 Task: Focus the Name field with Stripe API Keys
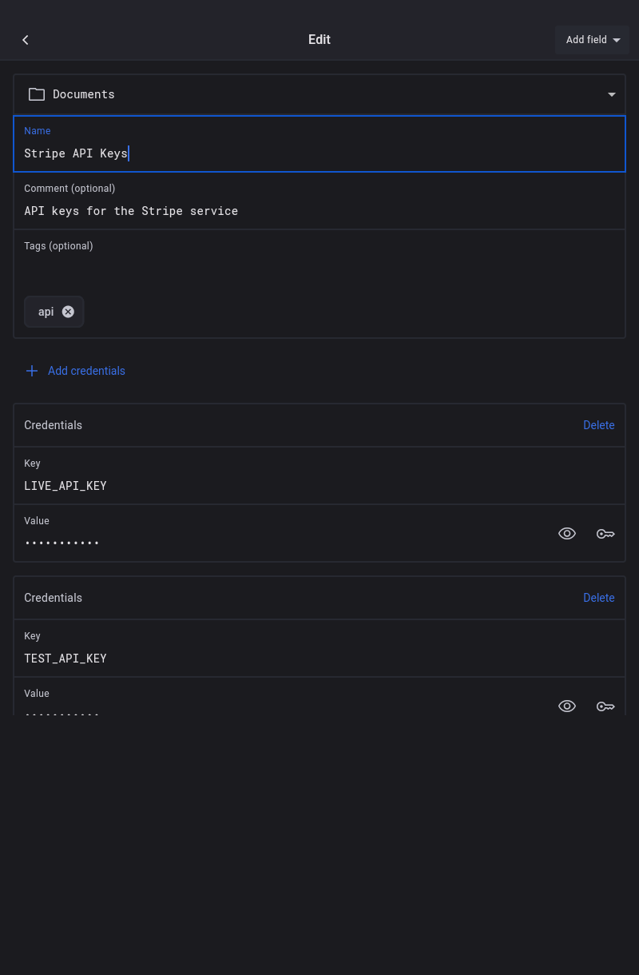pos(319,153)
